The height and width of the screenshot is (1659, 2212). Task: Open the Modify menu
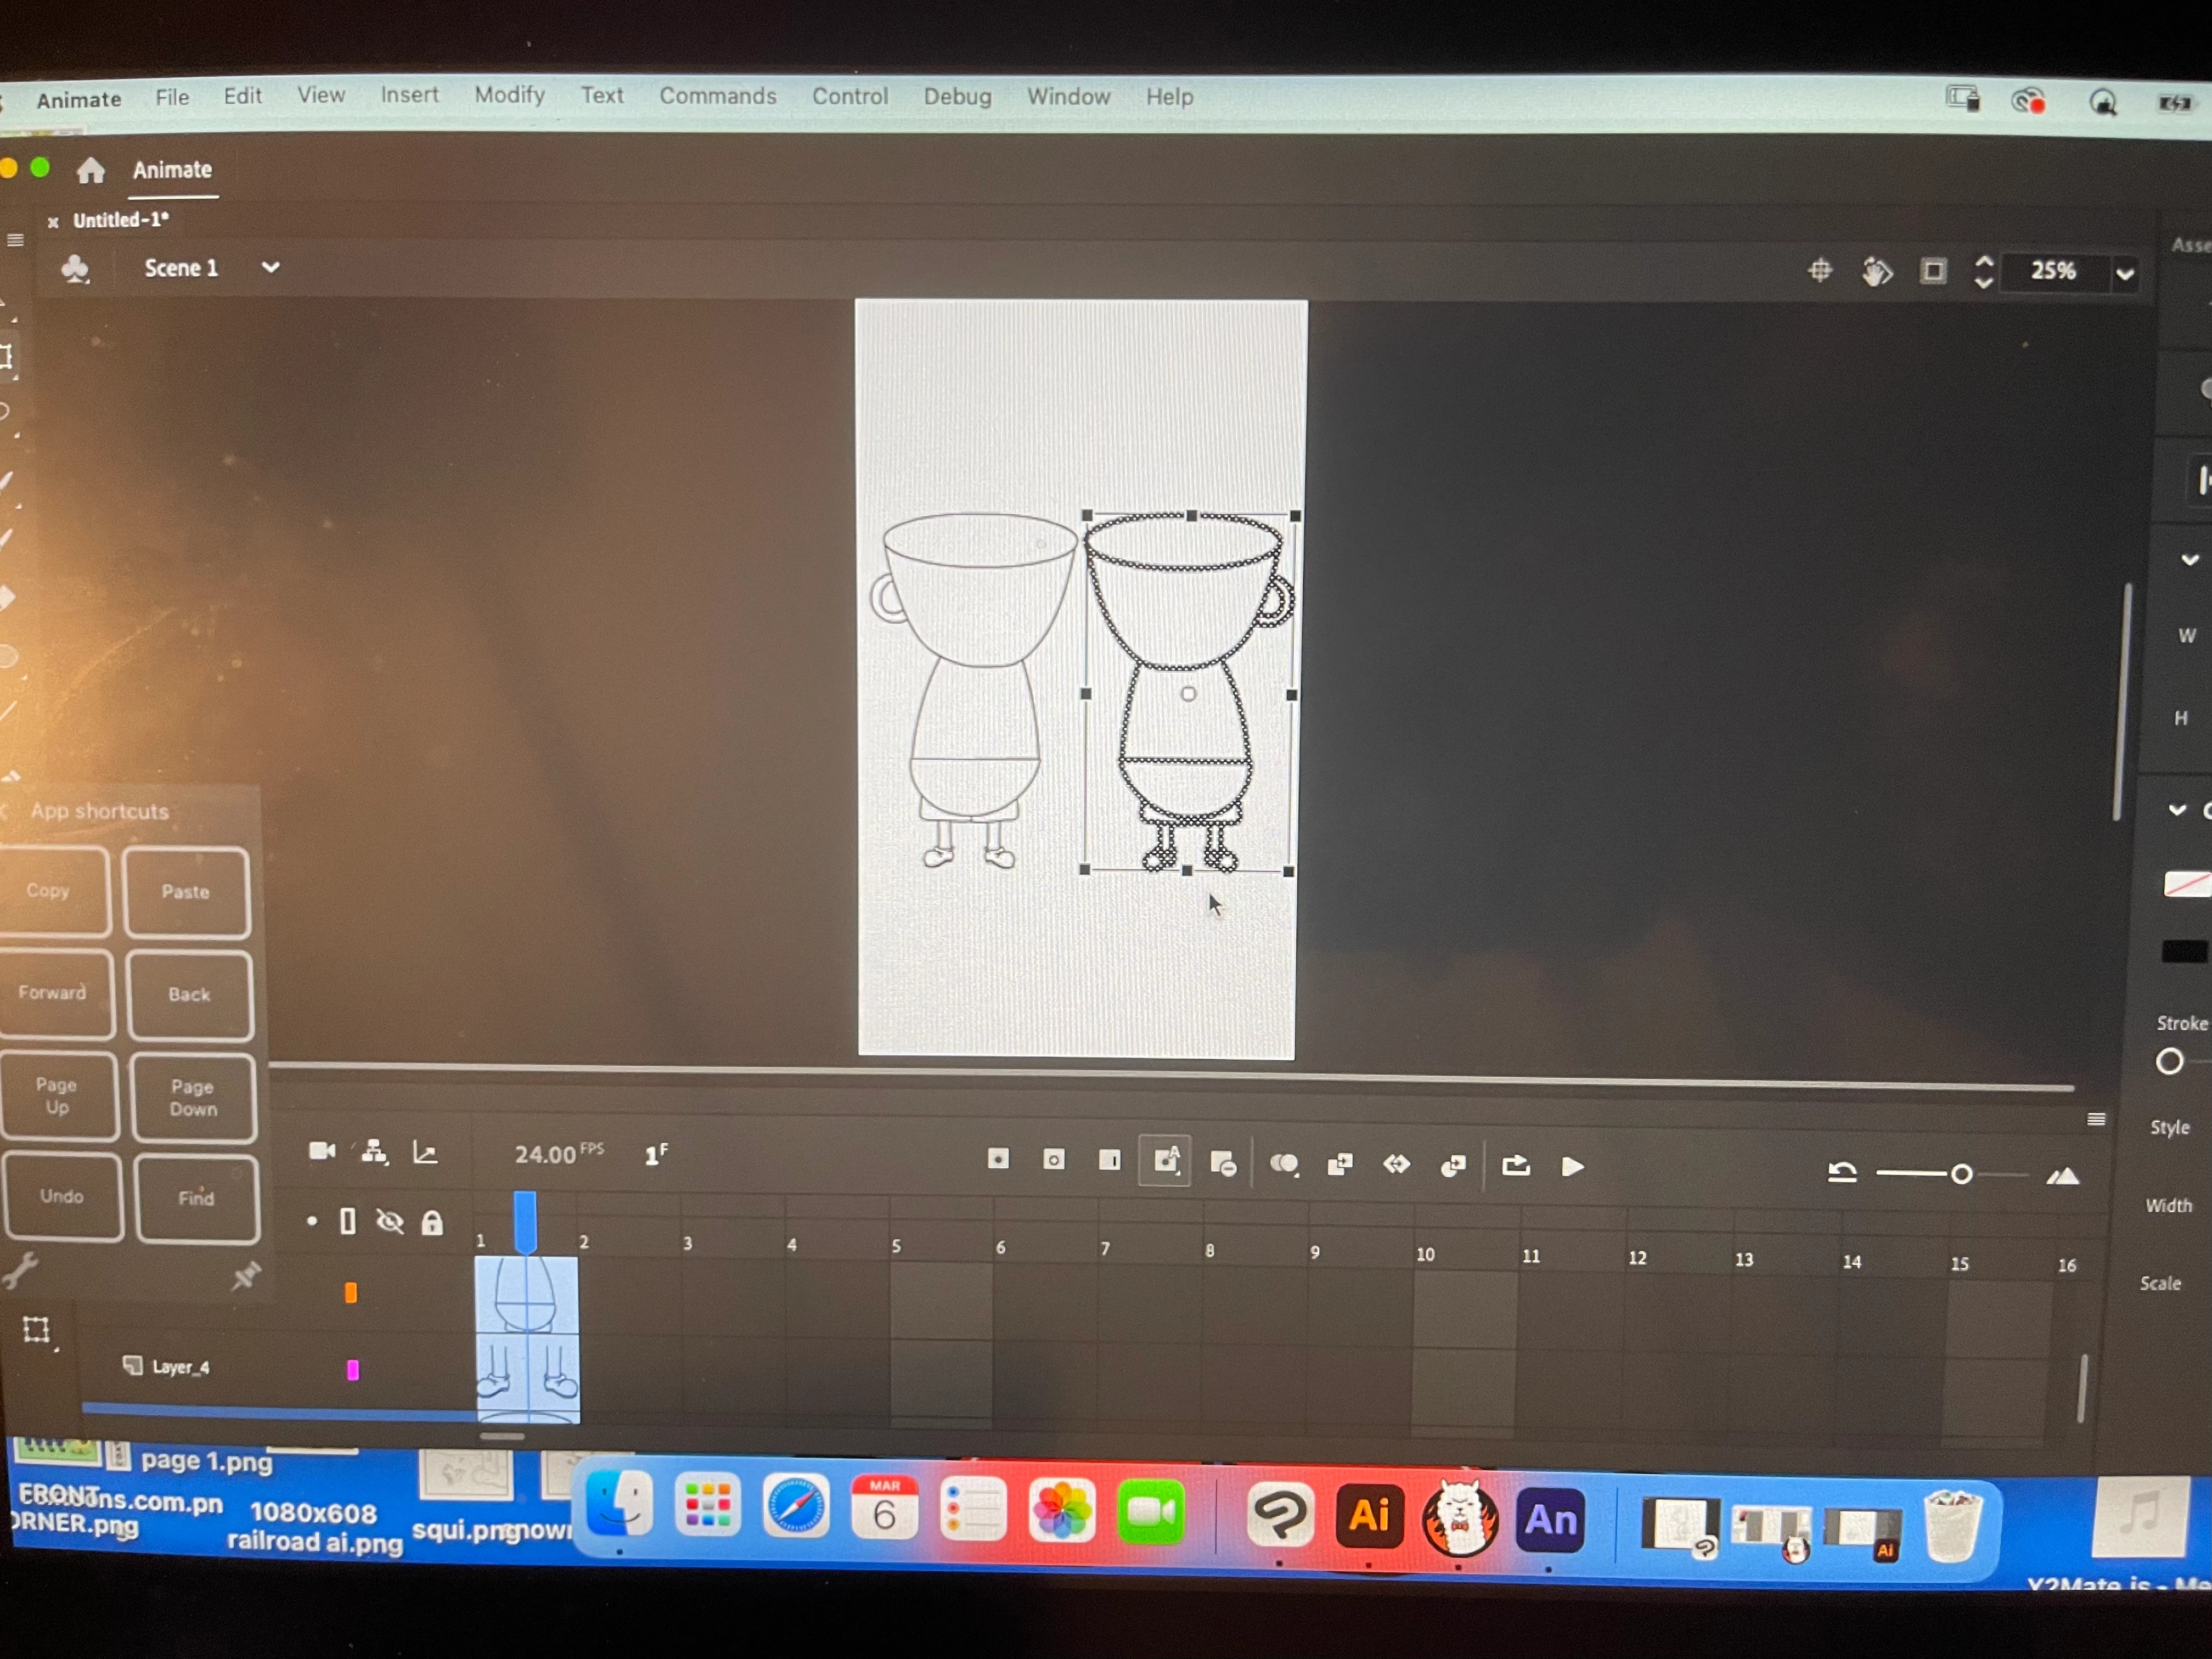coord(509,95)
